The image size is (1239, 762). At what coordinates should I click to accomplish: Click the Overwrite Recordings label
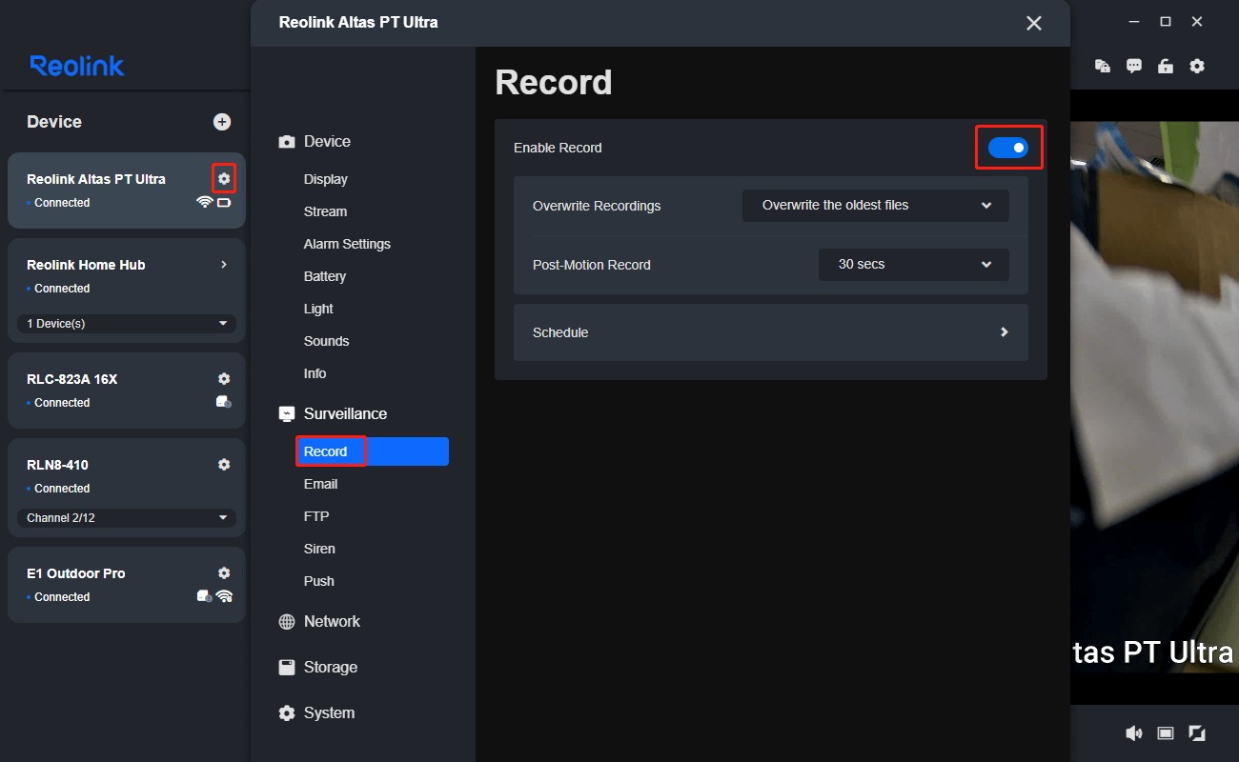[x=597, y=206]
